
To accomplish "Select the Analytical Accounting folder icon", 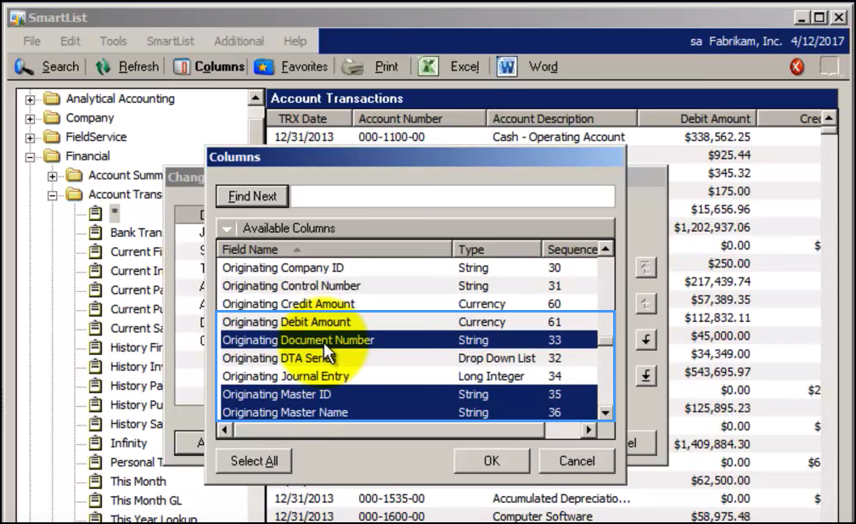I will point(52,99).
